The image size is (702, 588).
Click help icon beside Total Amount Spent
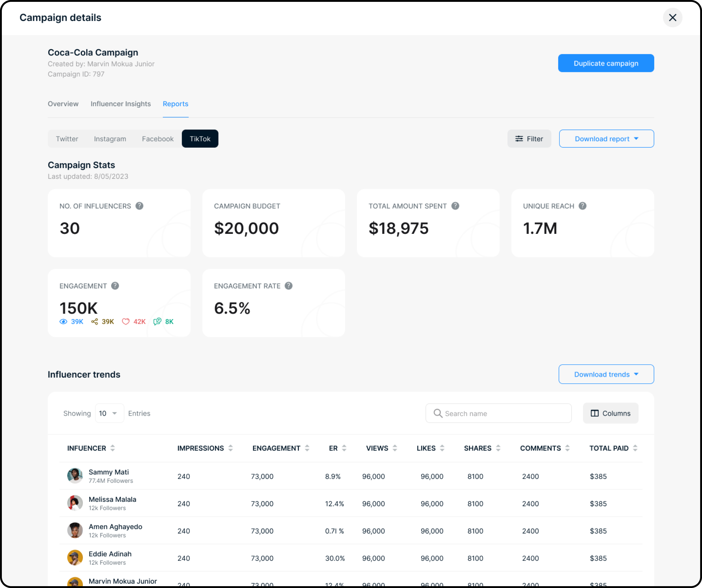pyautogui.click(x=455, y=206)
